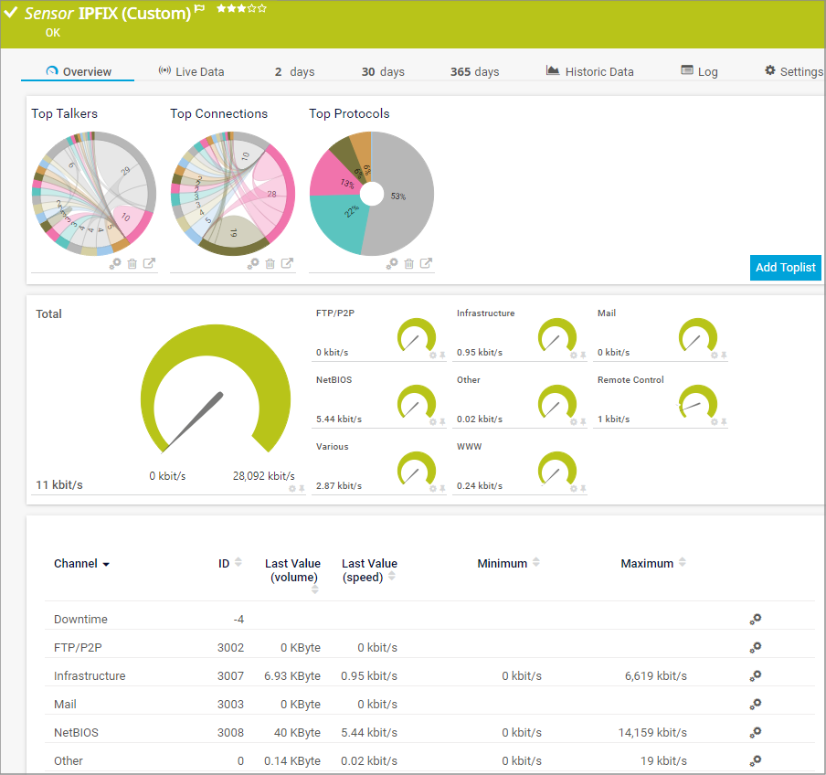Click the trash icon under Top Talkers
The width and height of the screenshot is (826, 775).
click(x=132, y=263)
